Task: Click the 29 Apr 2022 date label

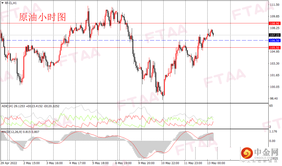Action: pos(9,163)
